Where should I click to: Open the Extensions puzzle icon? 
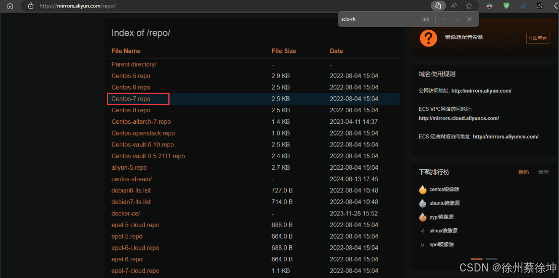[556, 6]
